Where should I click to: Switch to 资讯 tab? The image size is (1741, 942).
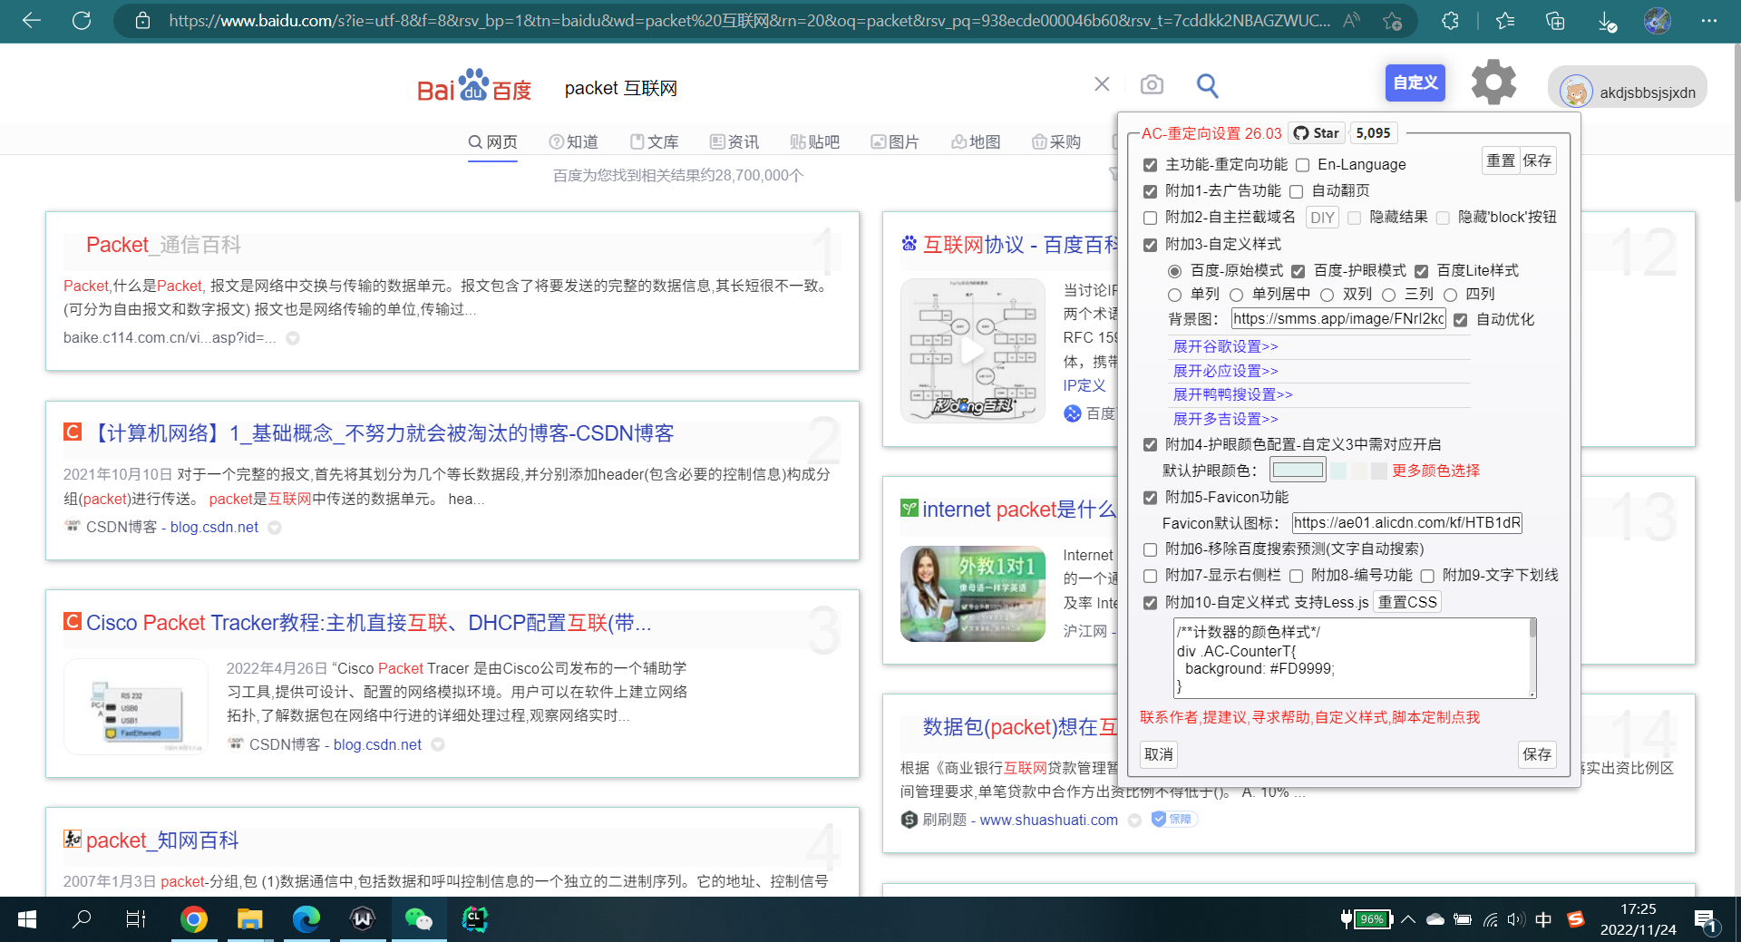pos(734,141)
